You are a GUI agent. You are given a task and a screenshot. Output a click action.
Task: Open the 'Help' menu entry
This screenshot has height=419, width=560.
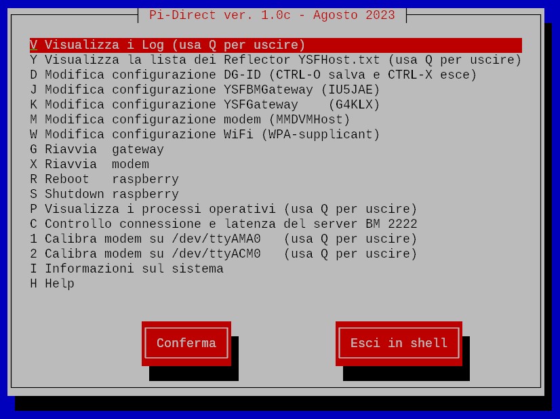pos(52,284)
